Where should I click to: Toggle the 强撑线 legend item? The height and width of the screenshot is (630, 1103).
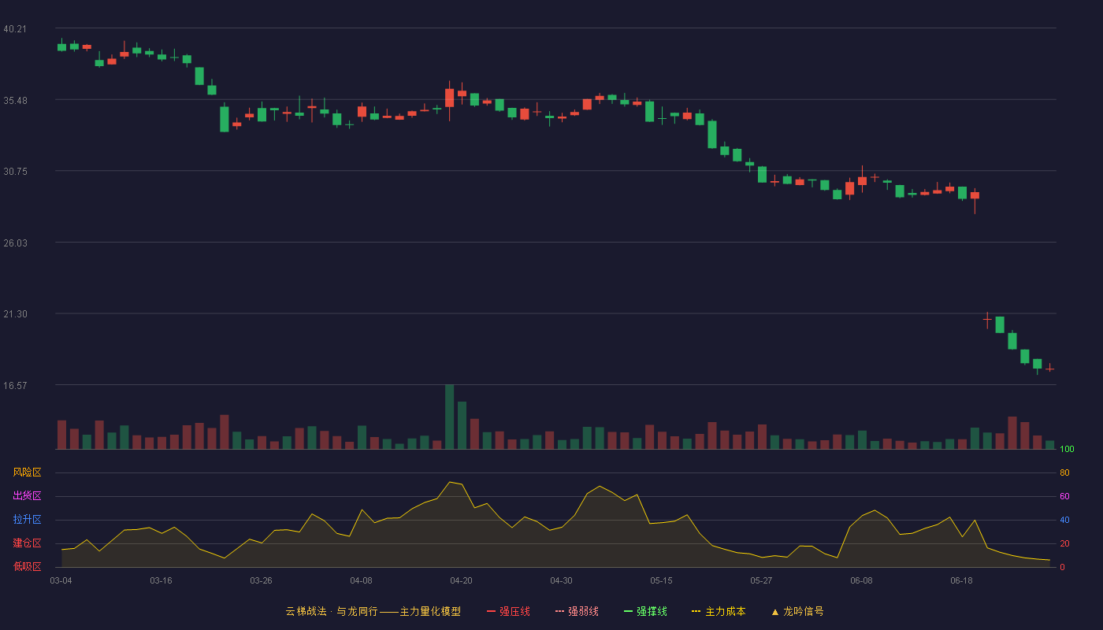pyautogui.click(x=645, y=611)
